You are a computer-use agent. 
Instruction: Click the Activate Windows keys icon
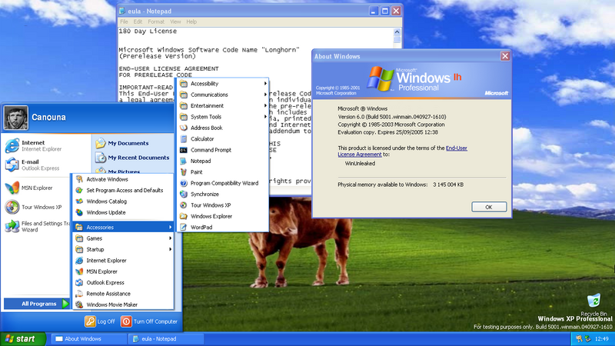click(x=79, y=179)
